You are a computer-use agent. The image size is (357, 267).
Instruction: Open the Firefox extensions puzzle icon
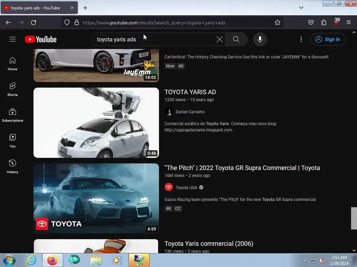324,23
